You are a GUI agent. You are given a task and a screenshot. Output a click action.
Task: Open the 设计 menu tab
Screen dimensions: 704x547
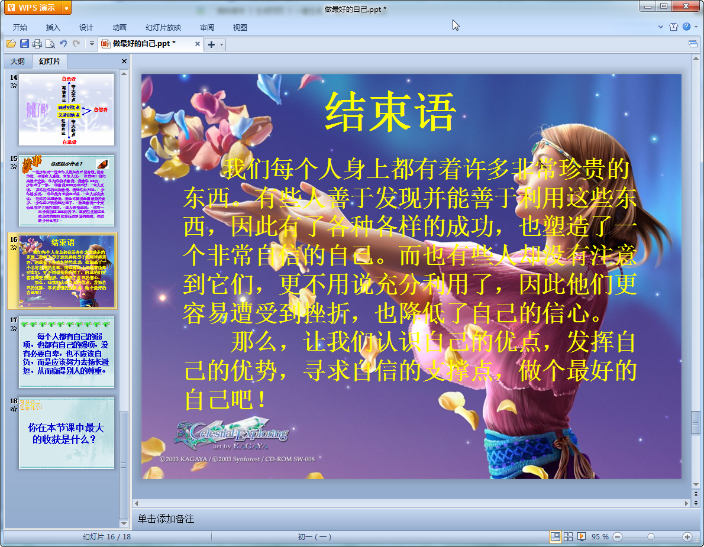pos(86,27)
